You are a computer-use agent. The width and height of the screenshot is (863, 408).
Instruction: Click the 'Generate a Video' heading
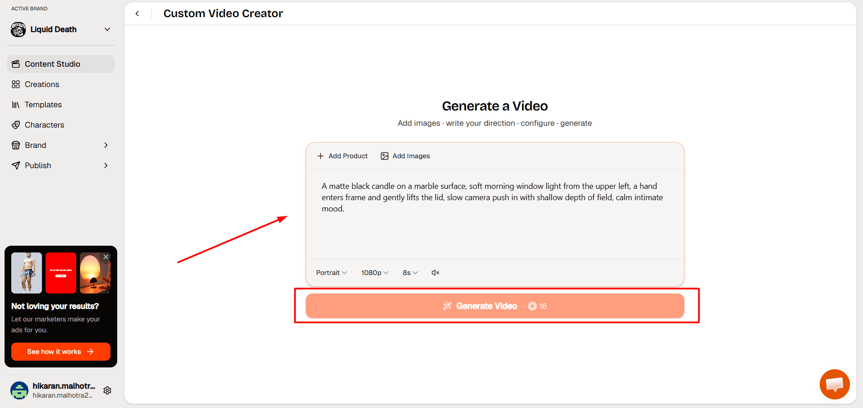(495, 106)
